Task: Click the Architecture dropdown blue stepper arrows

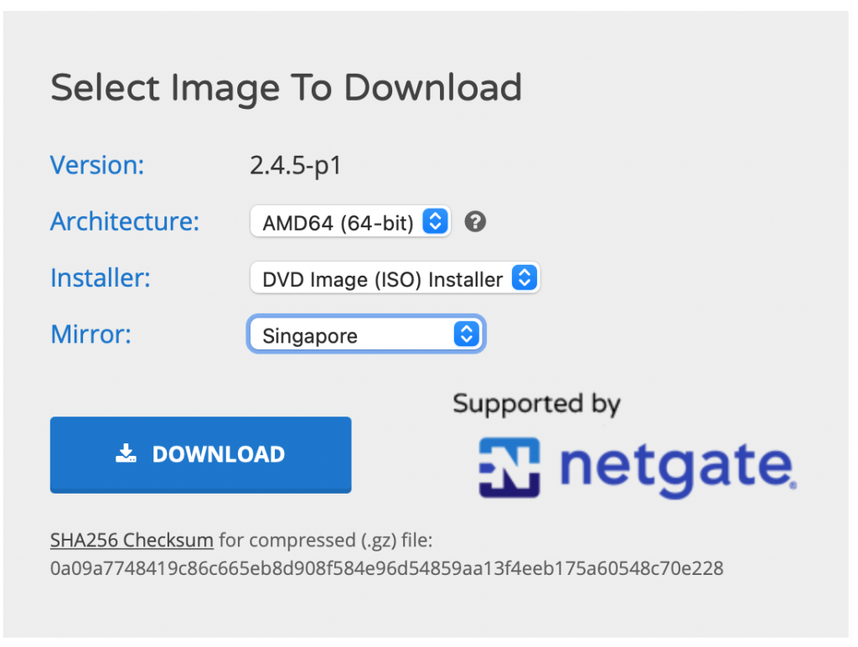Action: pos(435,222)
